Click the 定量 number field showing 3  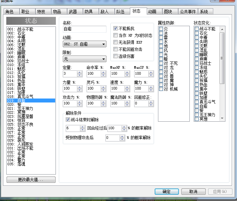70,74
